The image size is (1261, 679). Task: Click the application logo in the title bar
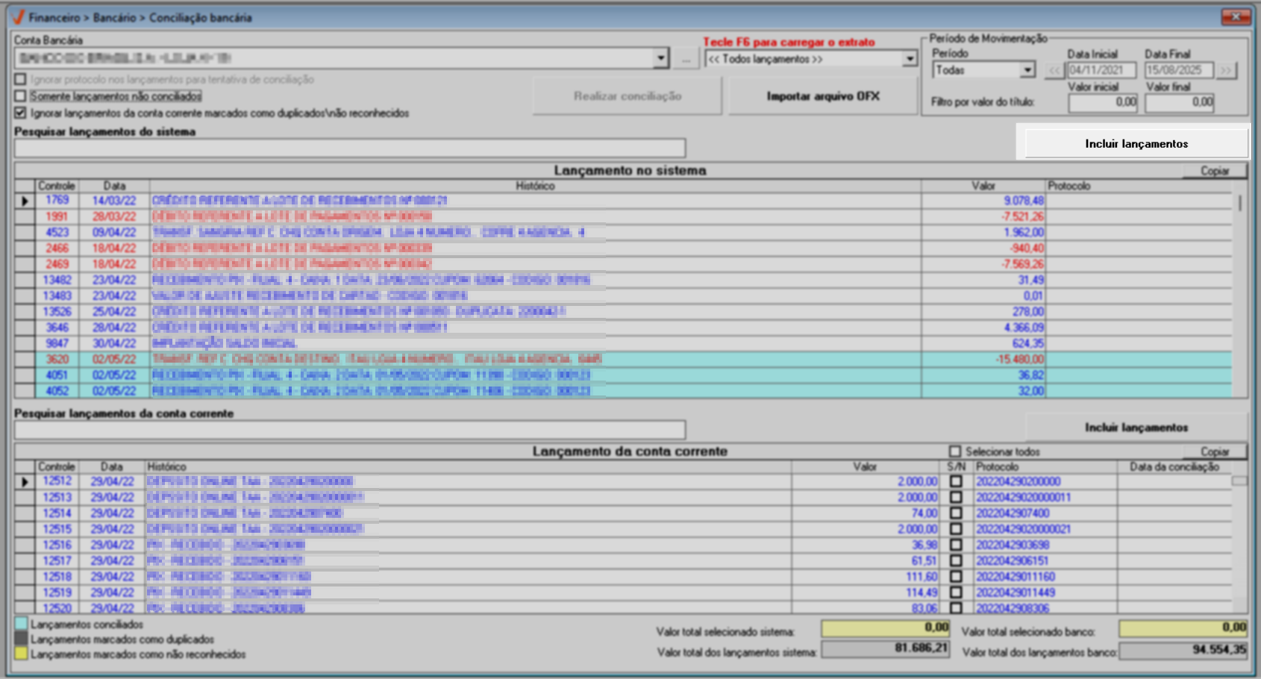coord(19,16)
